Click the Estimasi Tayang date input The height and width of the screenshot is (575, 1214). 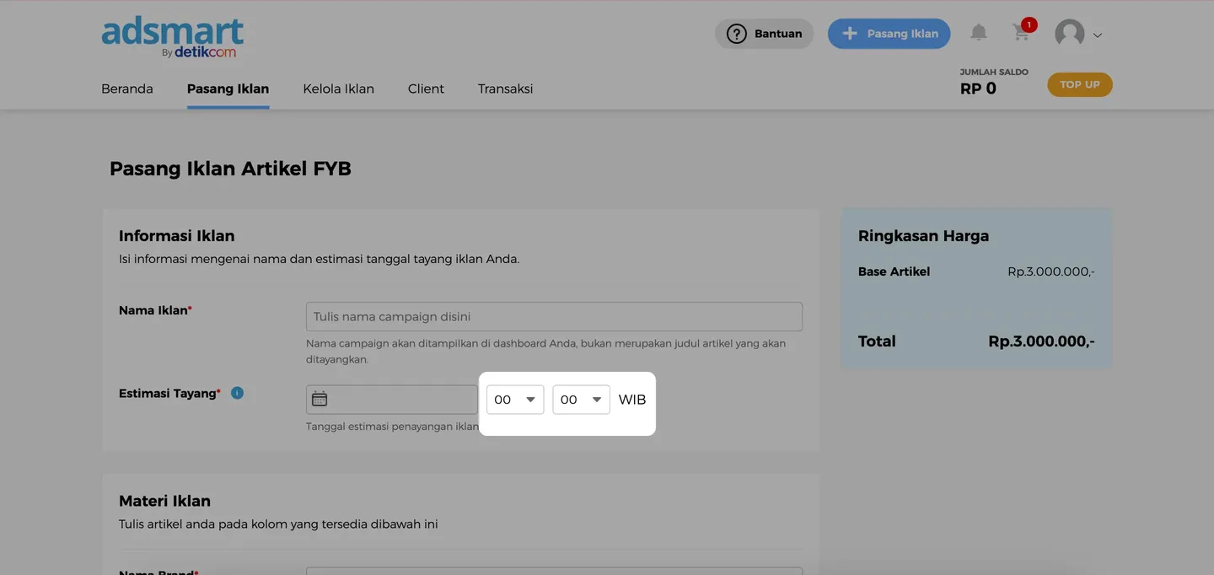coord(403,400)
